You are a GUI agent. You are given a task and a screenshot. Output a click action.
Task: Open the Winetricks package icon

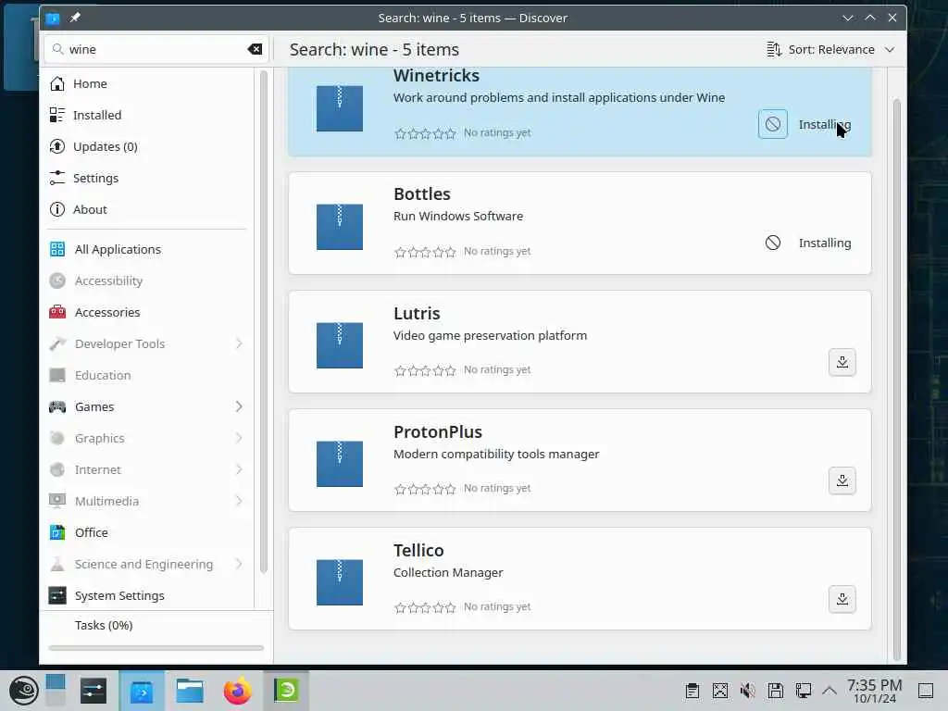[x=339, y=108]
